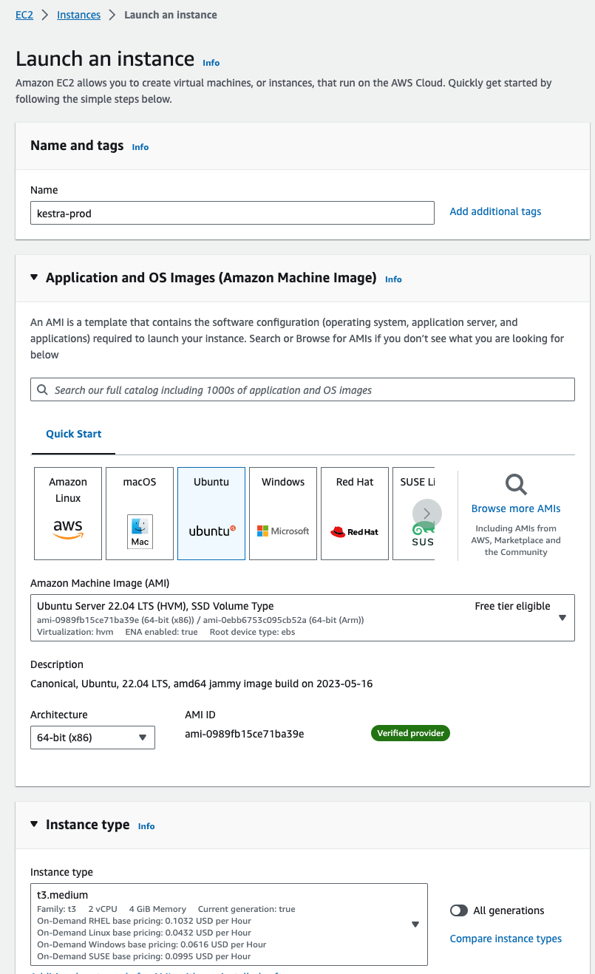The image size is (595, 974).
Task: Collapse the Instance type section
Action: point(34,825)
